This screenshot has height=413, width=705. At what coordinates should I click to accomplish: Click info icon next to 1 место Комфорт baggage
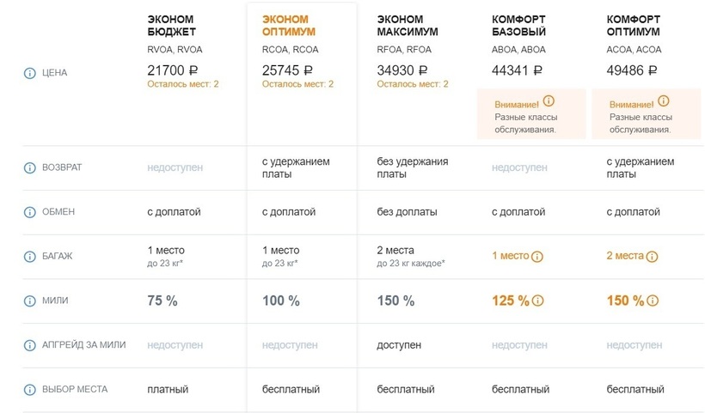(x=537, y=256)
